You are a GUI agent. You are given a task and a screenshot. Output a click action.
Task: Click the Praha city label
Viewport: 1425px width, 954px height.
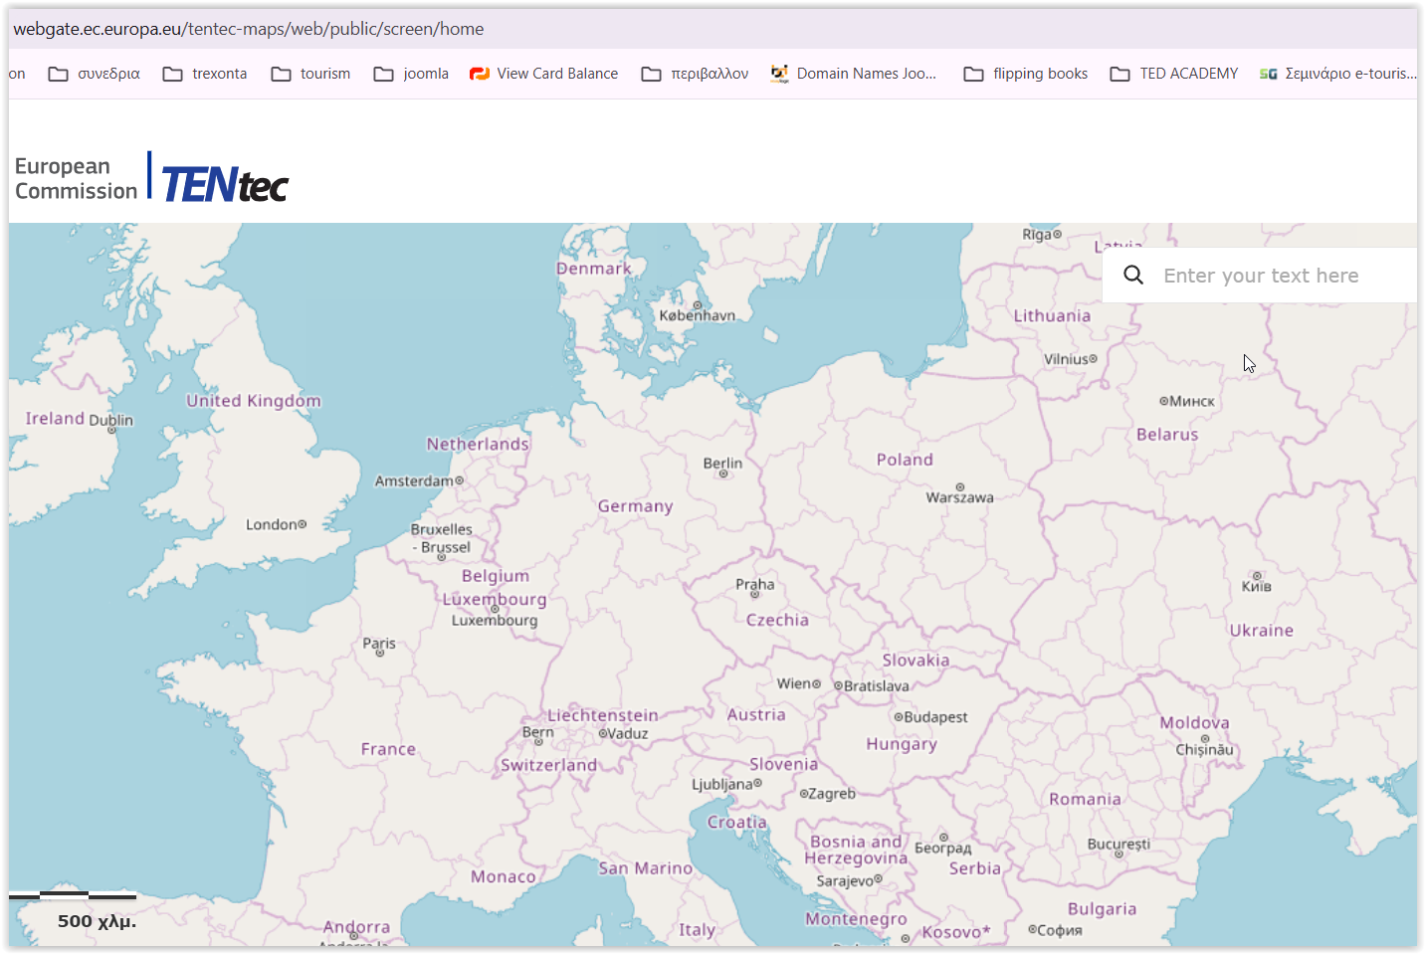tap(755, 585)
